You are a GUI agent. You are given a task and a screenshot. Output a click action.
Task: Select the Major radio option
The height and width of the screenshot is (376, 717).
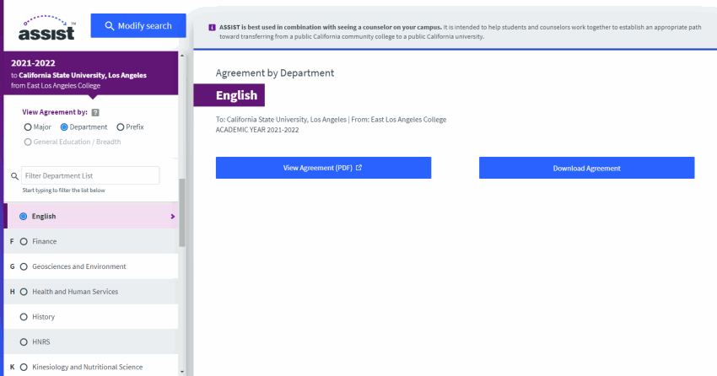28,127
